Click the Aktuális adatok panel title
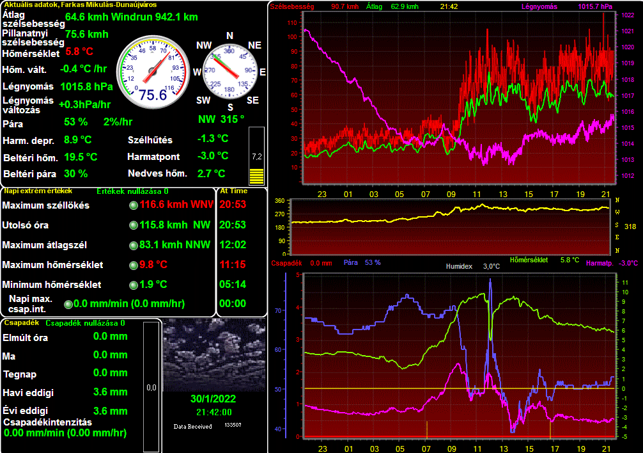 click(x=62, y=4)
